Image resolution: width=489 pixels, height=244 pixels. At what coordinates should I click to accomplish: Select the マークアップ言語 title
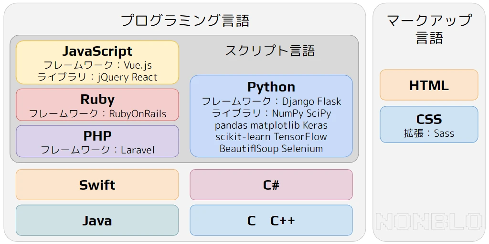pos(429,30)
